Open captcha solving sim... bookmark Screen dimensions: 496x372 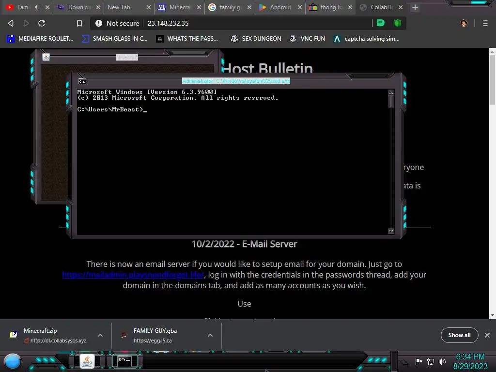point(367,39)
